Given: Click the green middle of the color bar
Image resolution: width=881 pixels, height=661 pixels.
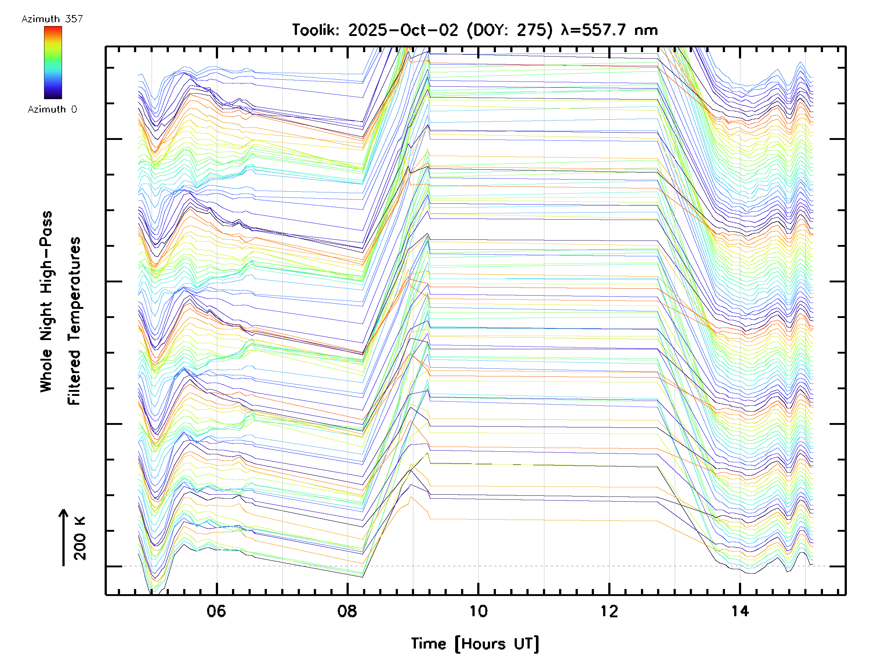Looking at the screenshot, I should tap(53, 60).
